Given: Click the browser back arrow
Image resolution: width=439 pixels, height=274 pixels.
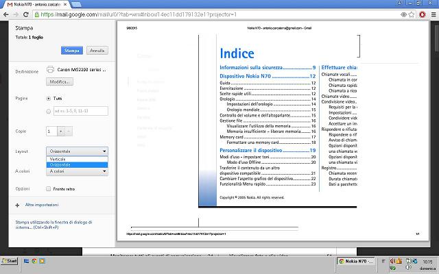Looking at the screenshot, I should (7, 14).
